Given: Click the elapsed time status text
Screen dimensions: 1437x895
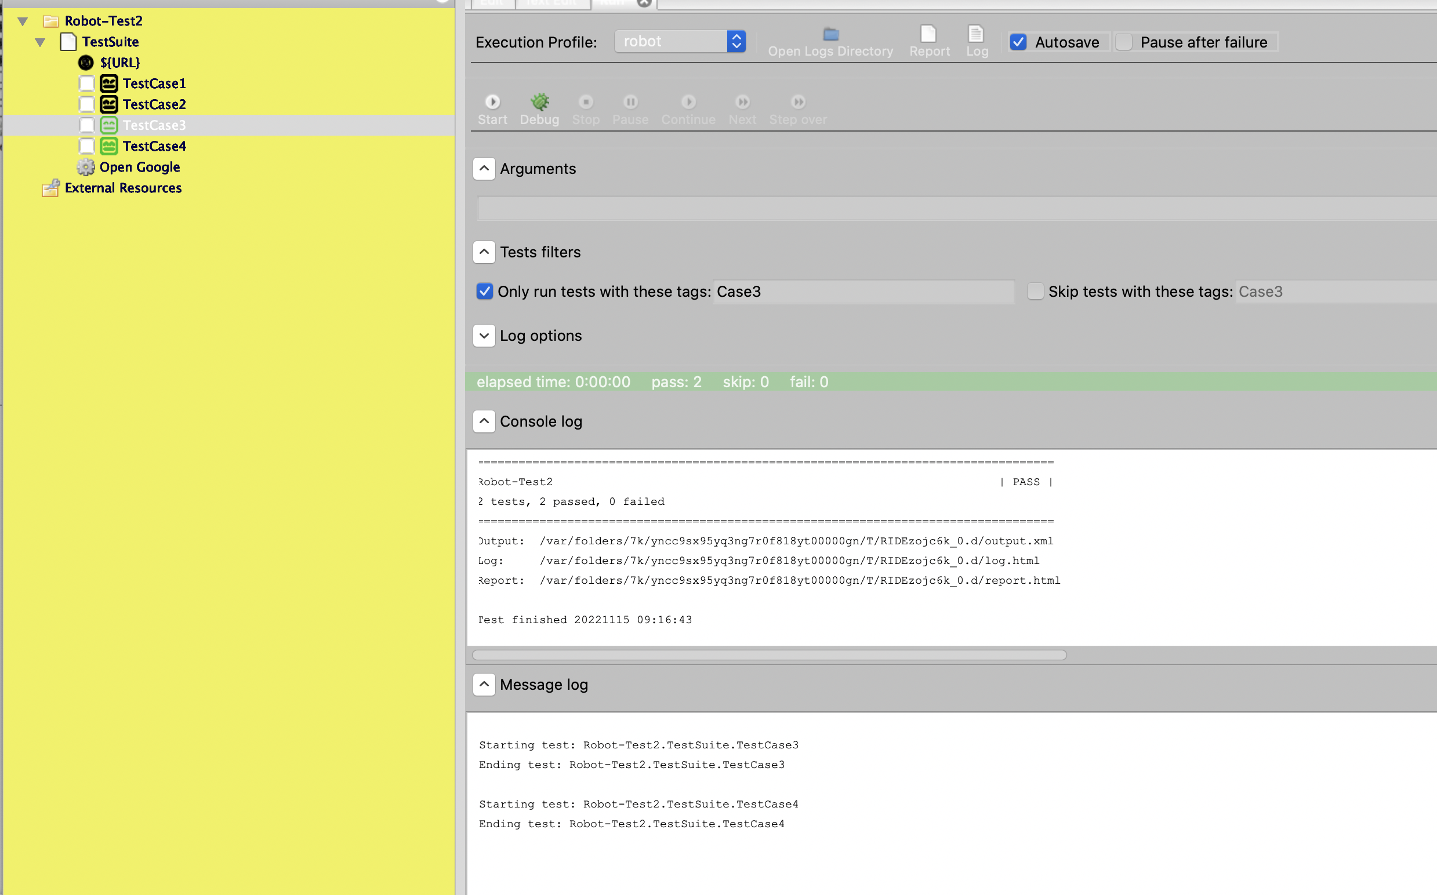Looking at the screenshot, I should coord(553,383).
